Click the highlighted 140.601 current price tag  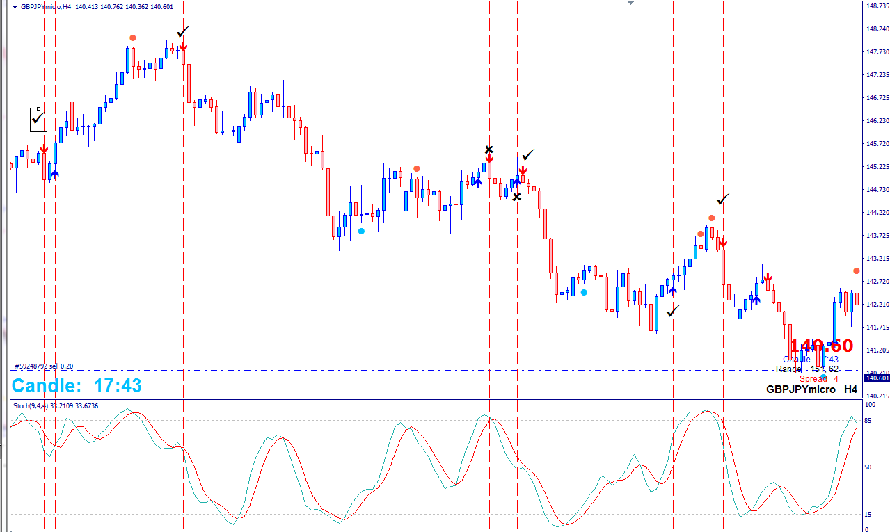tap(876, 378)
